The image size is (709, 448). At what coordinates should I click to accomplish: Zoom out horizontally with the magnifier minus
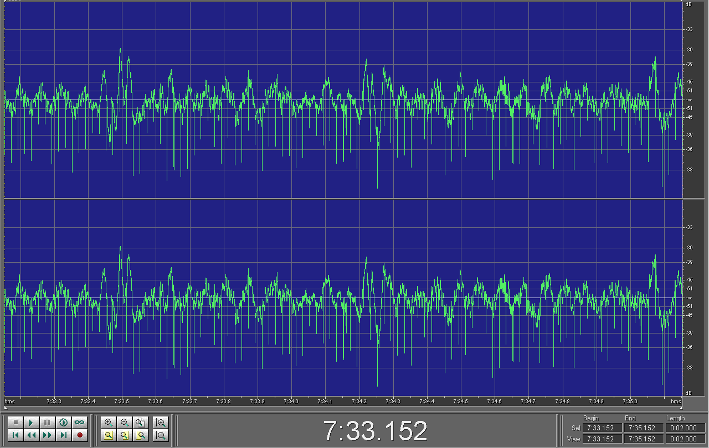(x=125, y=423)
